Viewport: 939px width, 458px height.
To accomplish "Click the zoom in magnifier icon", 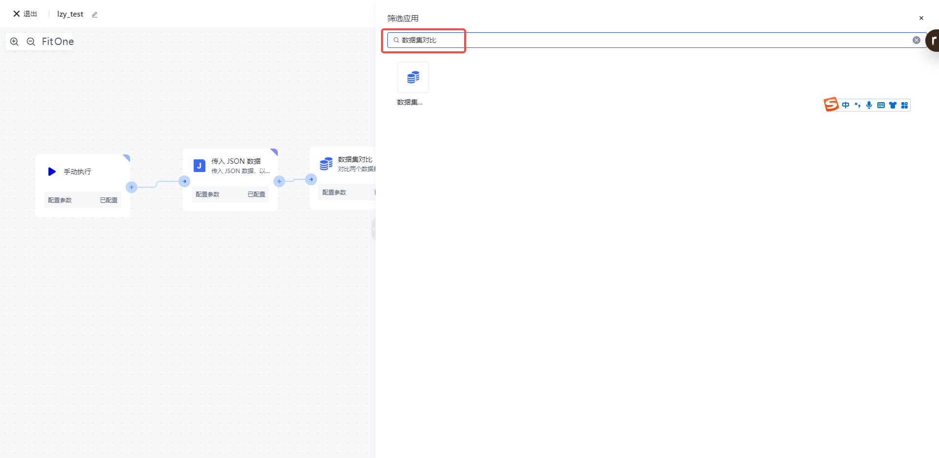I will point(14,42).
